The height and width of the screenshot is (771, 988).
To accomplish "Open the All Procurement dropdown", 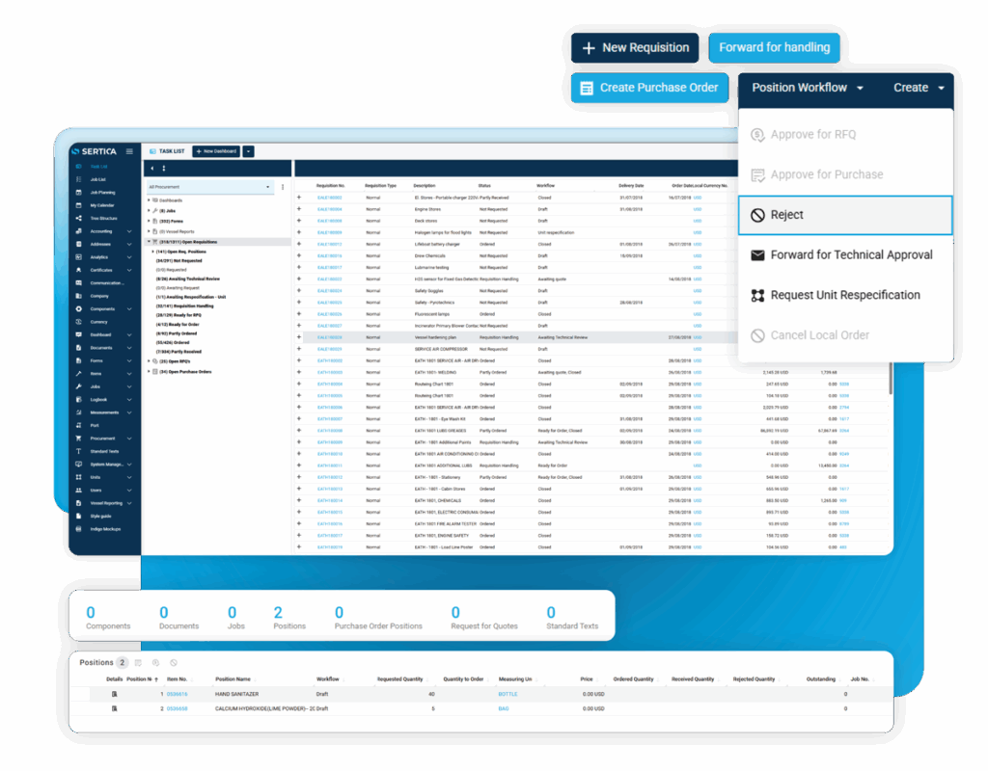I will (211, 188).
